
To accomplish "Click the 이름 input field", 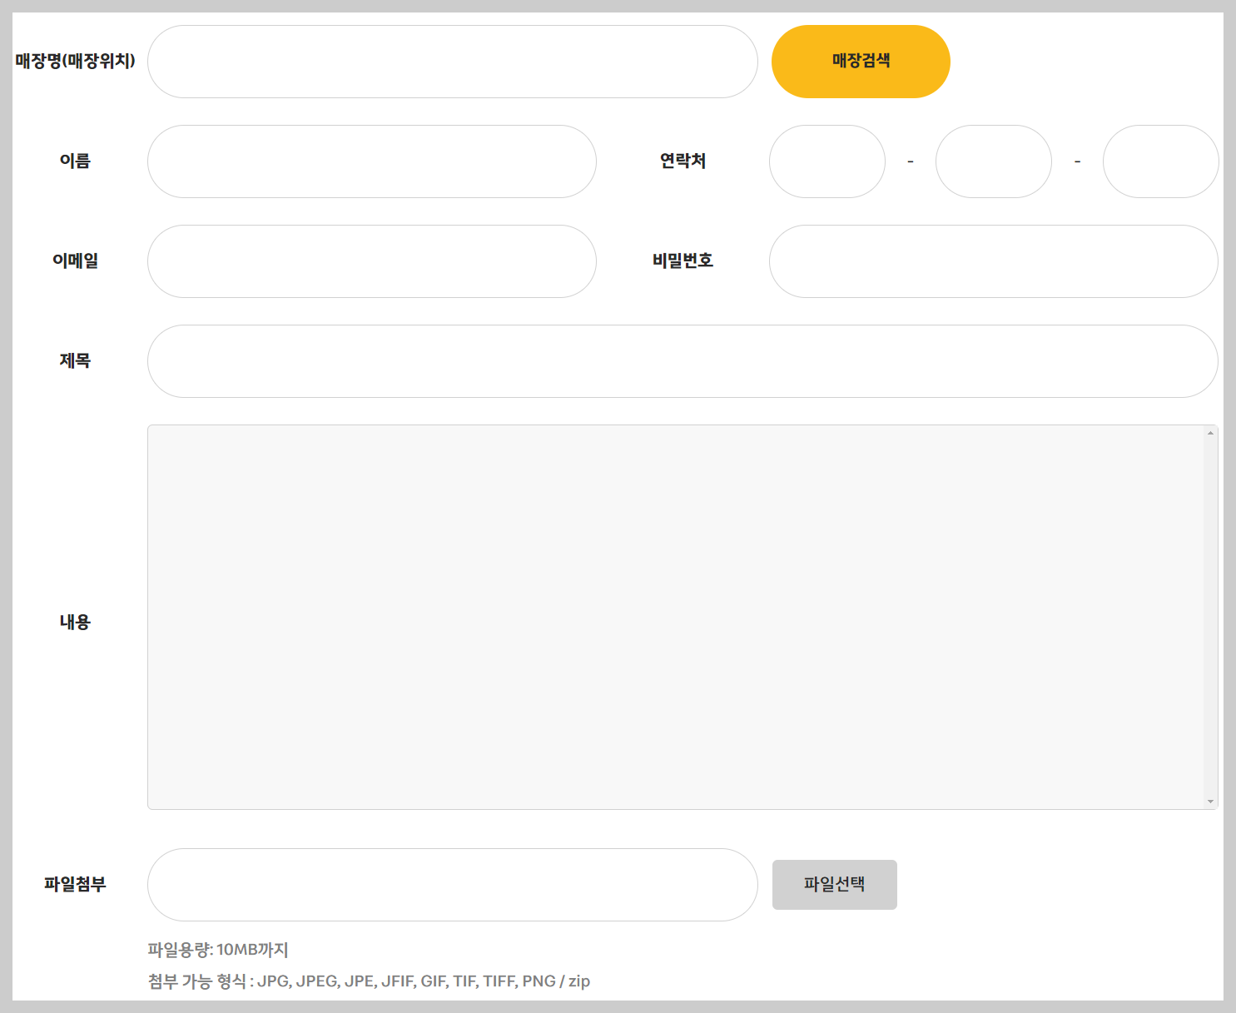I will pyautogui.click(x=372, y=161).
